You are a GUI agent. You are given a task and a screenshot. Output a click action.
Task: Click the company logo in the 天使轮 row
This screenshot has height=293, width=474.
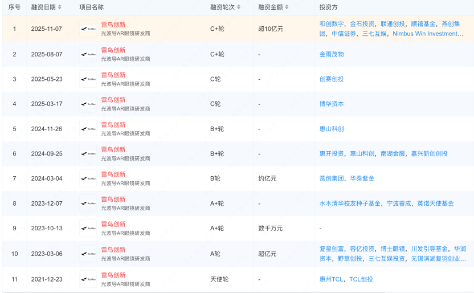pyautogui.click(x=88, y=279)
